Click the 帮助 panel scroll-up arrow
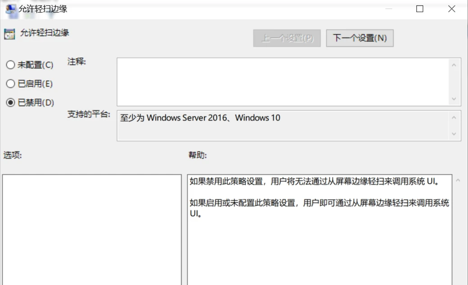 [458, 180]
